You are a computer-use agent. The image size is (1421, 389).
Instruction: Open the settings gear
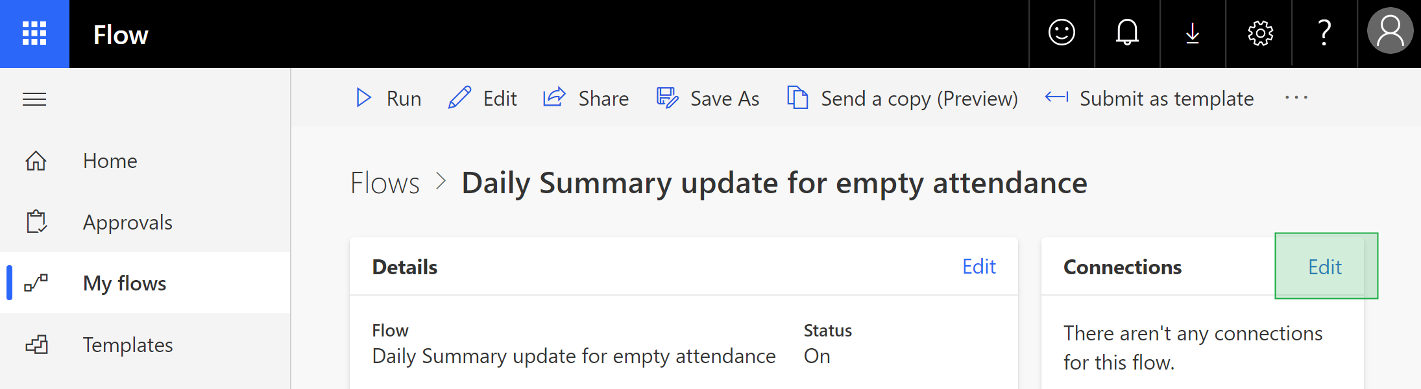click(x=1259, y=33)
